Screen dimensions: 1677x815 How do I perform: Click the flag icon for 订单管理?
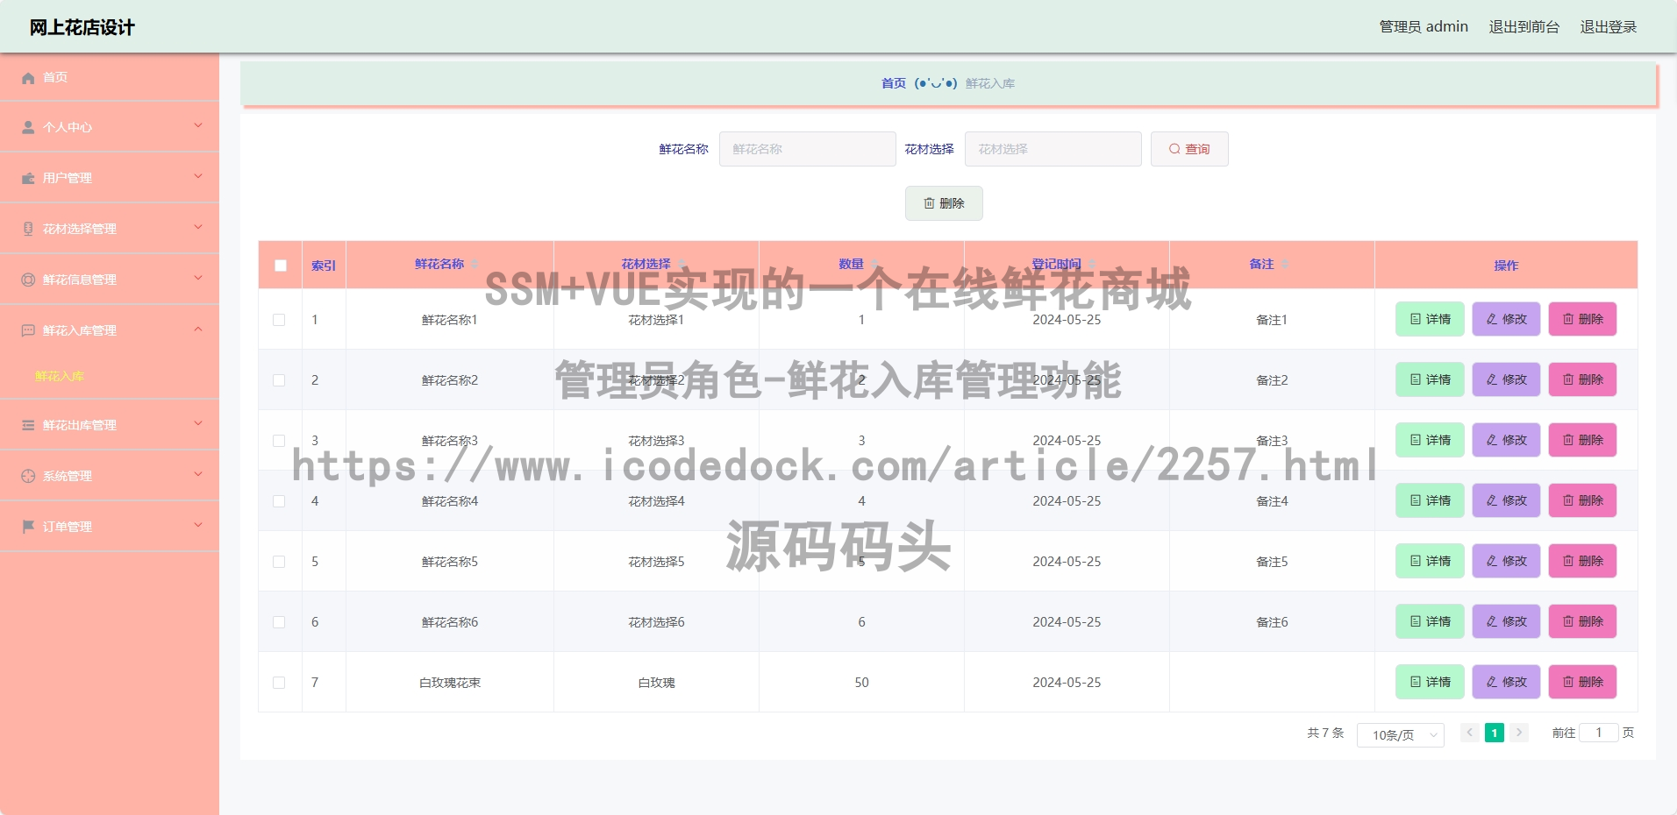click(x=28, y=527)
